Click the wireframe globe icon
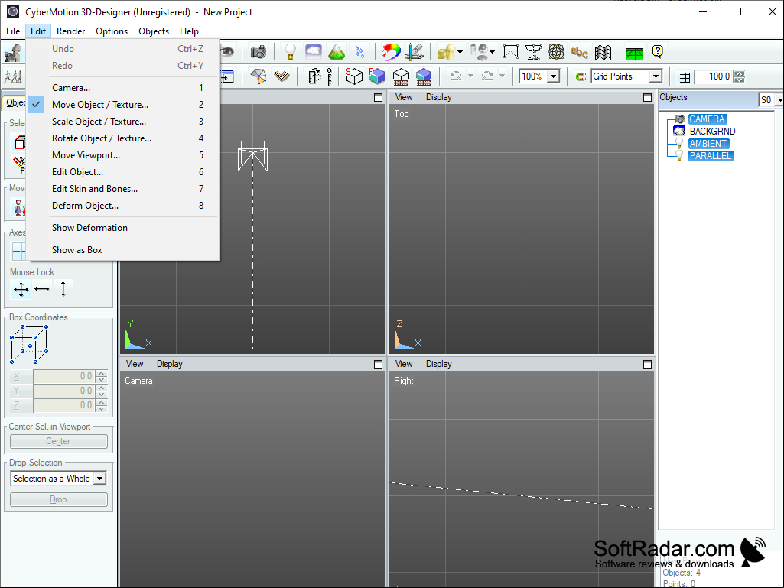Viewport: 784px width, 588px height. 556,52
